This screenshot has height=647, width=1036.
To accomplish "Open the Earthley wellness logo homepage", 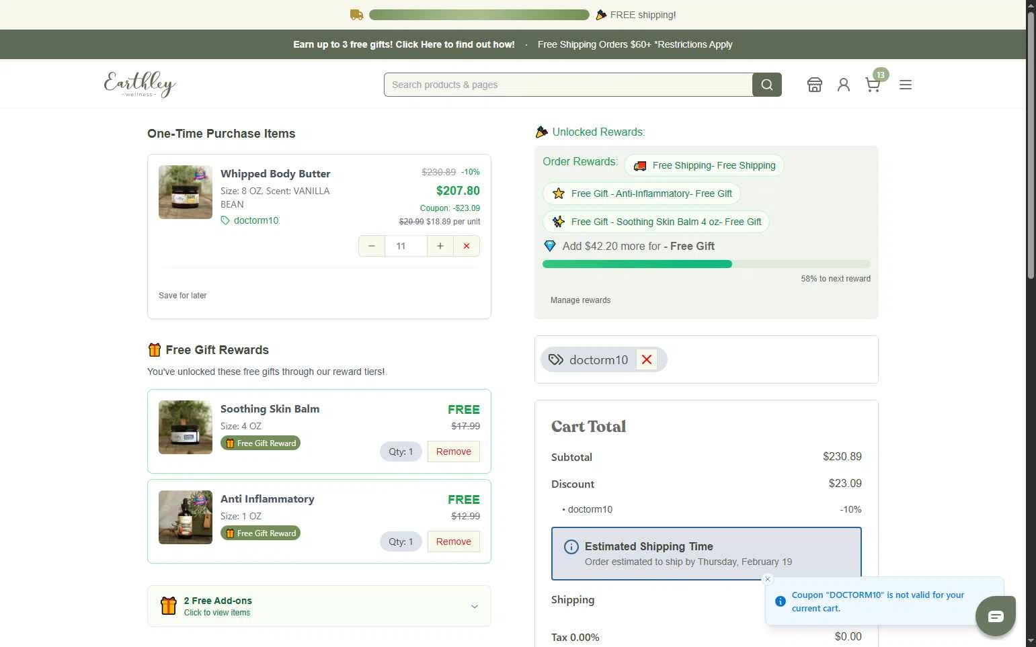I will tap(140, 84).
